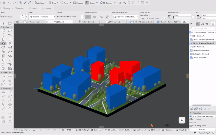Open the Action Center tab
This screenshot has height=135, width=216.
click(x=86, y=22)
